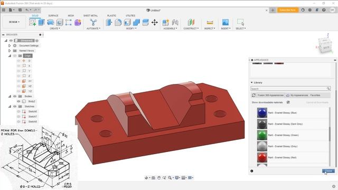This screenshot has height=190, width=338.
Task: Expand the Named Views tree node
Action: point(10,51)
